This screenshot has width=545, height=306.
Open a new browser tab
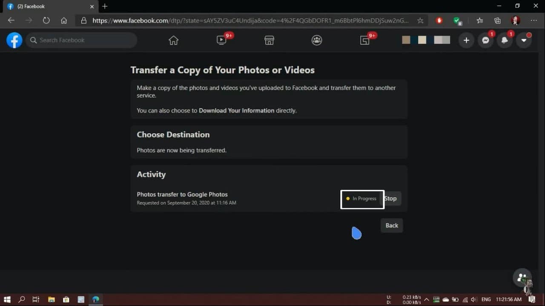click(105, 6)
